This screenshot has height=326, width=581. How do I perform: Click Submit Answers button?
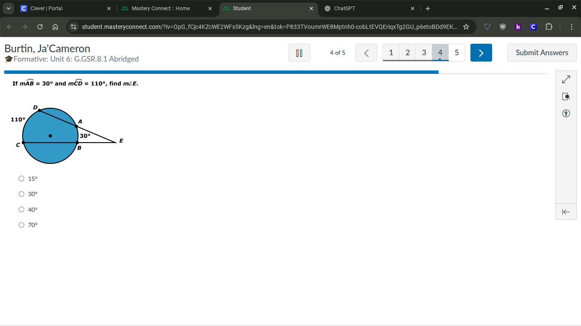[542, 53]
